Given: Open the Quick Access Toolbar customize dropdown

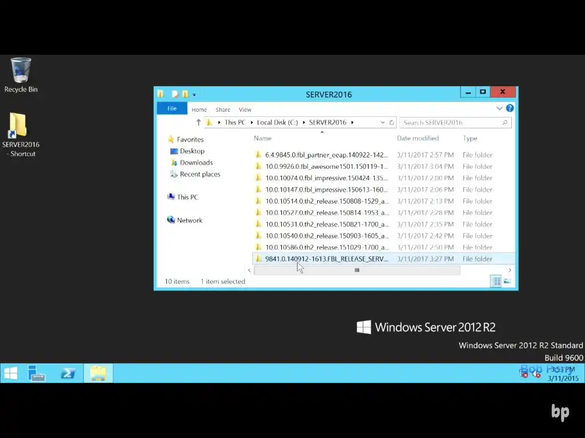Looking at the screenshot, I should (194, 95).
